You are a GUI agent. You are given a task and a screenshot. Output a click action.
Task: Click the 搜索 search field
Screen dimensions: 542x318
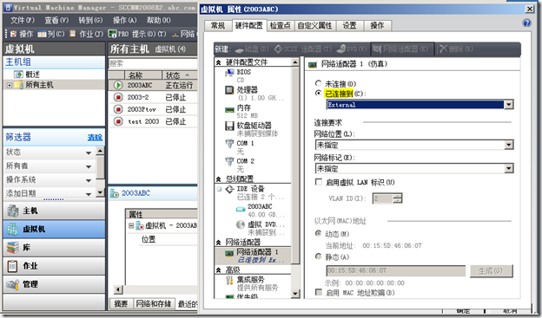(153, 63)
